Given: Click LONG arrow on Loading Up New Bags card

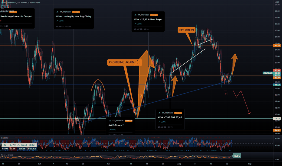Looking at the screenshot, I should [57, 21].
